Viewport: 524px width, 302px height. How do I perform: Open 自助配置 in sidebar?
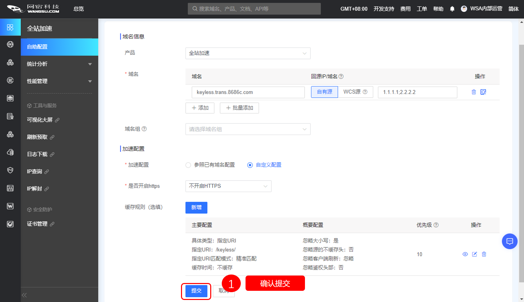pyautogui.click(x=59, y=47)
